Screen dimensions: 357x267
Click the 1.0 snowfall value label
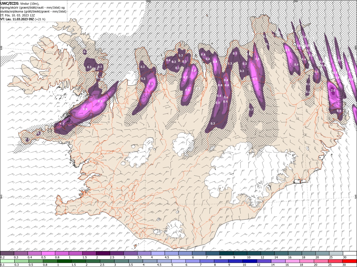click(x=194, y=71)
